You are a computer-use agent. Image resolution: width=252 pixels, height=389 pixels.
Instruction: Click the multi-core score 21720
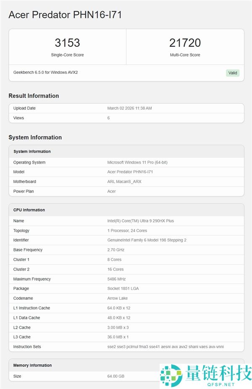tap(185, 43)
